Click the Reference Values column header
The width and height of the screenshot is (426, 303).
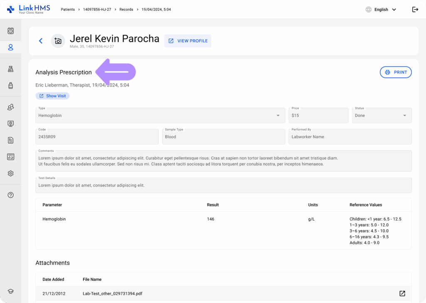pyautogui.click(x=366, y=205)
